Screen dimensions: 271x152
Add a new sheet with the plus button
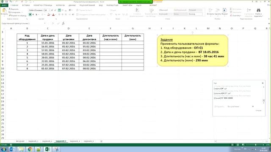click(x=101, y=141)
